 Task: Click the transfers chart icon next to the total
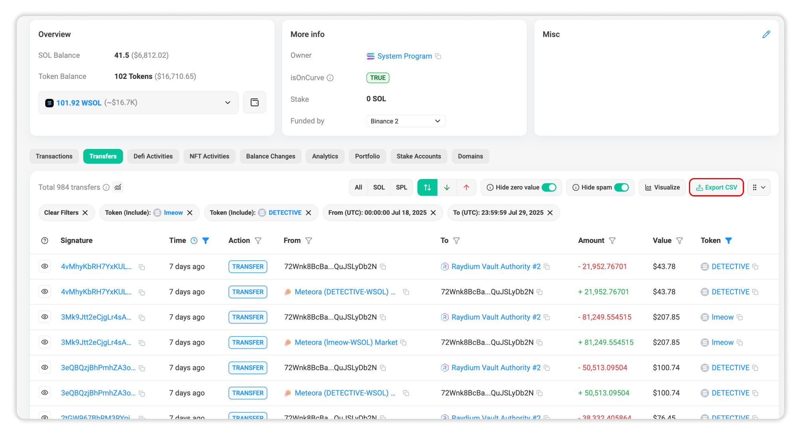click(x=118, y=187)
